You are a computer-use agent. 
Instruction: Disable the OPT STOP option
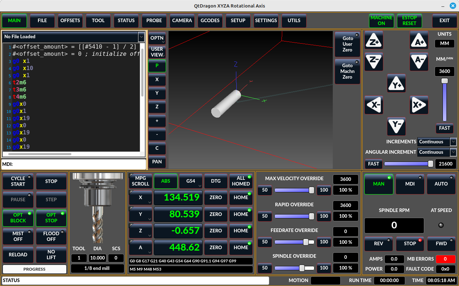51,218
